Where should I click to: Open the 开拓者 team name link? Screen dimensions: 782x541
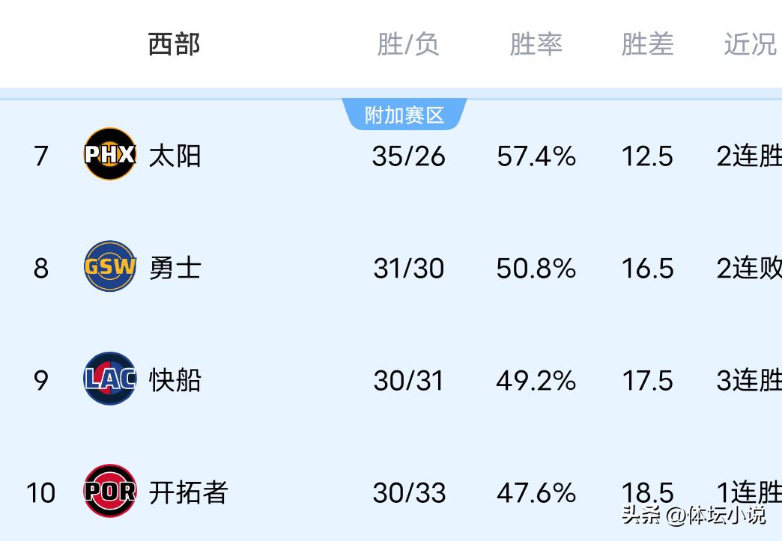tap(188, 492)
